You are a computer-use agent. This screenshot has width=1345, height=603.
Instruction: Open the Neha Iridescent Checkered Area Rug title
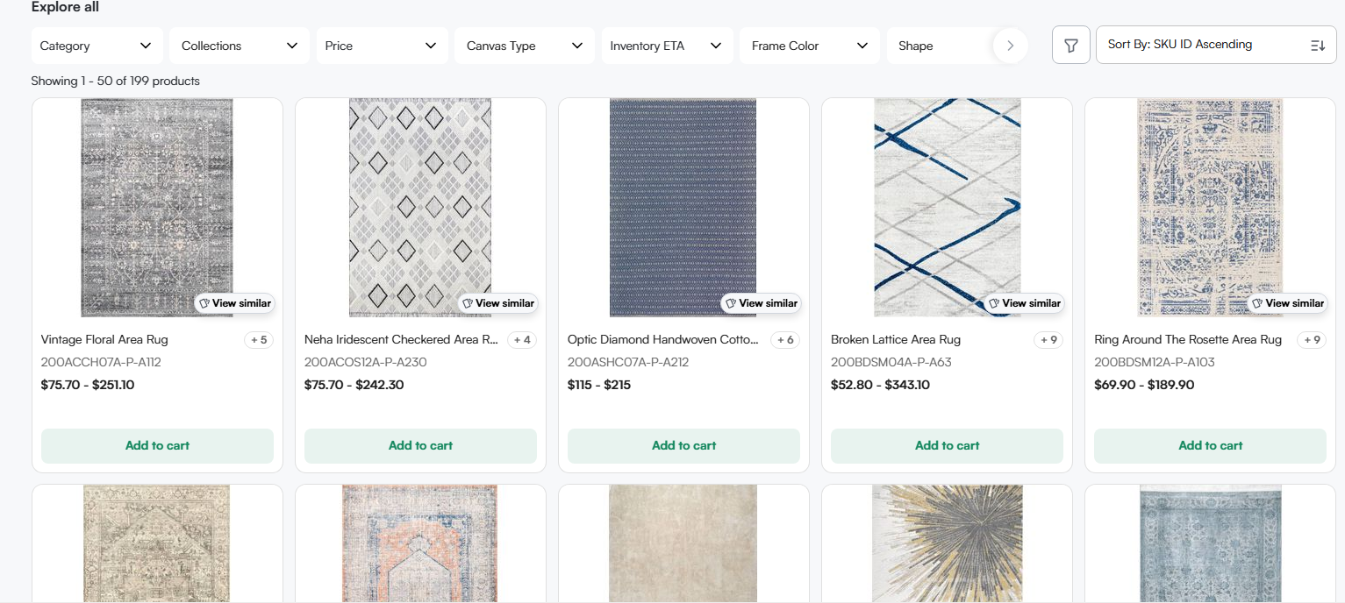tap(401, 339)
